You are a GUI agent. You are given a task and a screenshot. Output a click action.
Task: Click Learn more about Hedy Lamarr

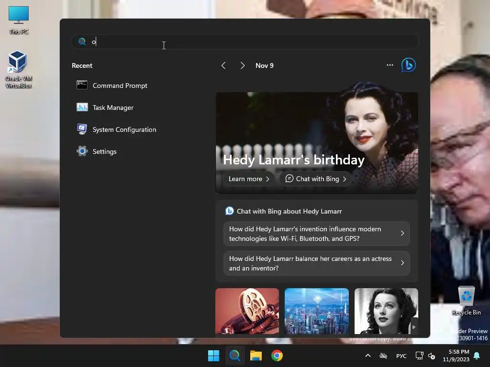click(x=249, y=179)
